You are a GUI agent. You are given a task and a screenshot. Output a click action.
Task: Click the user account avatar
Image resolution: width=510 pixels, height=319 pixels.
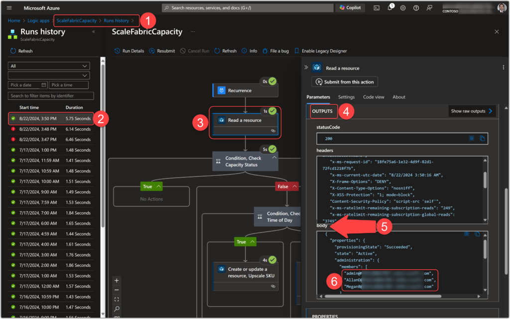501,8
